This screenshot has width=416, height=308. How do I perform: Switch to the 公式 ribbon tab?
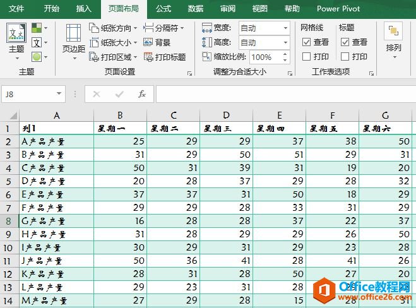163,9
